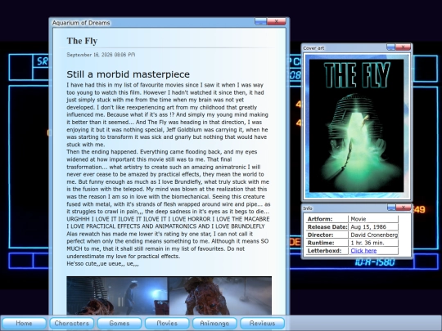Click the 'Artform:' label in Info table

click(x=327, y=219)
